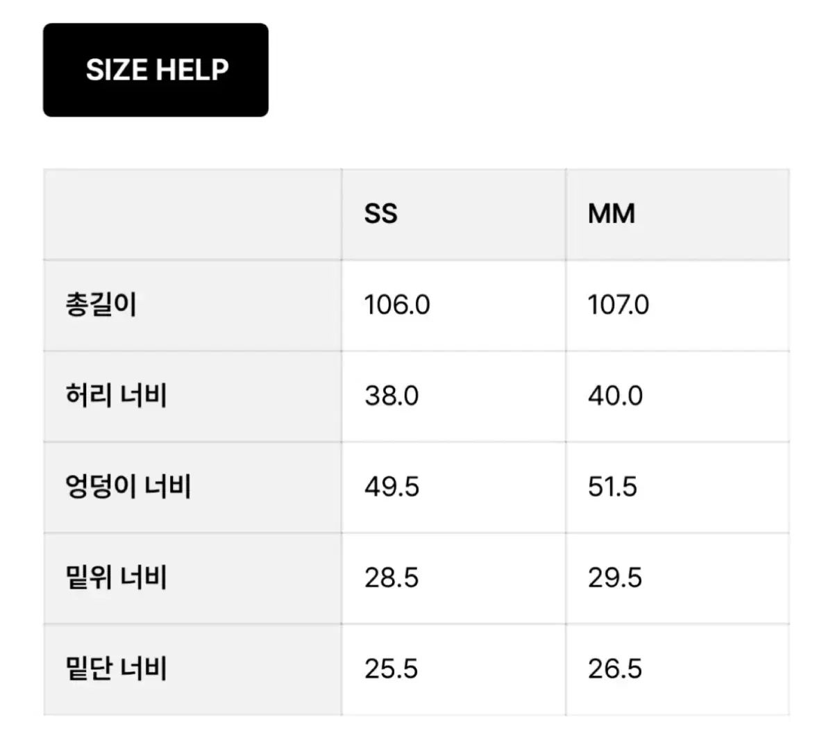Viewport: 833px width, 756px height.
Task: Click the 총길이 row label
Action: [101, 305]
